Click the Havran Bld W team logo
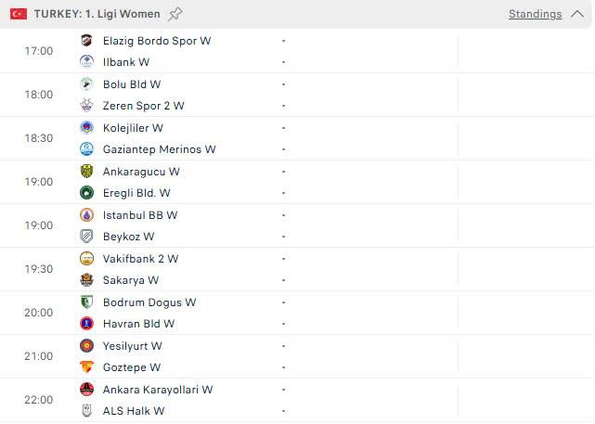This screenshot has width=595, height=424. (x=86, y=323)
